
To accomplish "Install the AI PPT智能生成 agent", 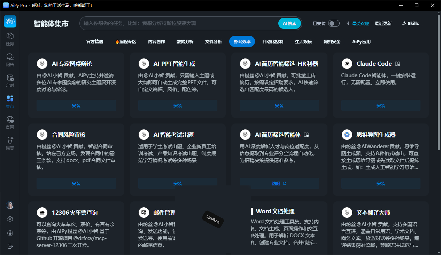I will (x=178, y=105).
